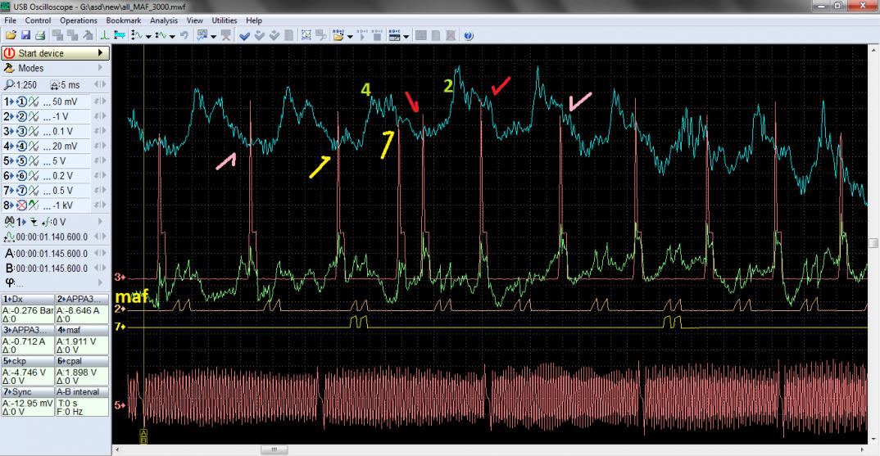880x456 pixels.
Task: Click the zoom-to-selection frame icon
Action: [x=306, y=35]
